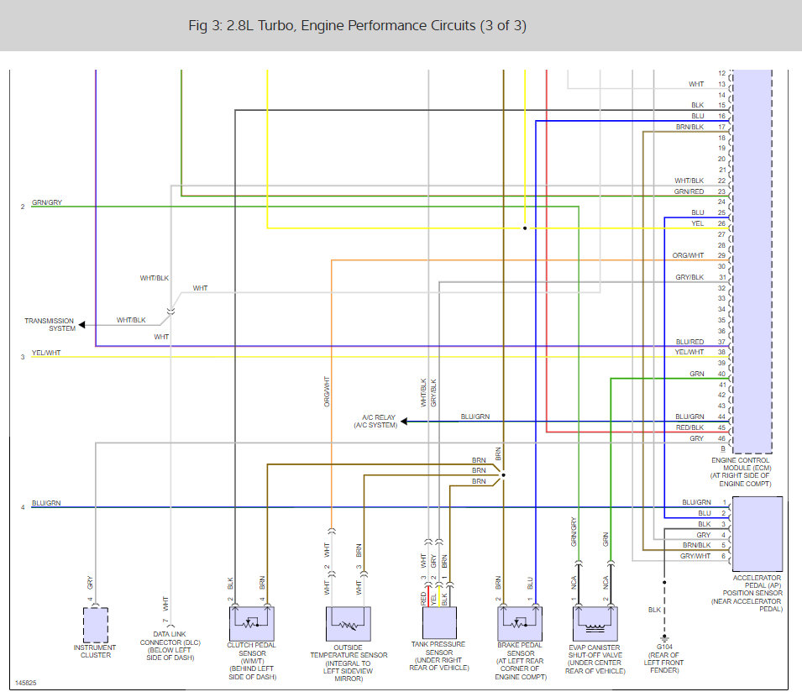Click the YEL label at ECM pin 26

pyautogui.click(x=698, y=223)
